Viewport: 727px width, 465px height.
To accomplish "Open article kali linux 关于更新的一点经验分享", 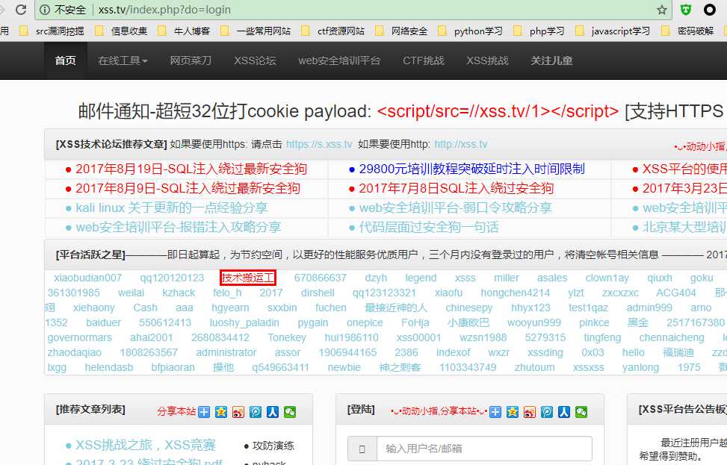I will click(172, 208).
